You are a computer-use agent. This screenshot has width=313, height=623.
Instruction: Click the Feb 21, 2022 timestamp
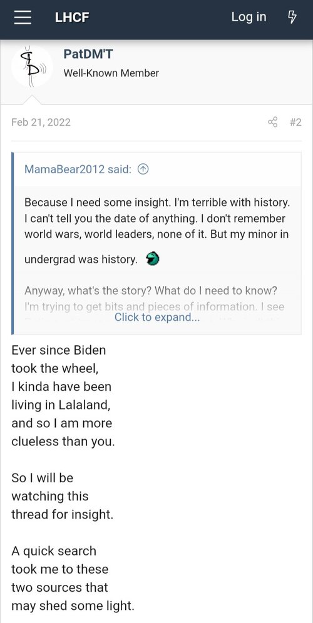click(41, 122)
